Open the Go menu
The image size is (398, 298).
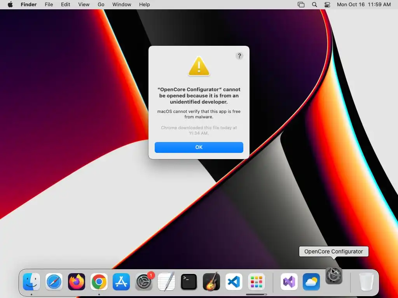pyautogui.click(x=101, y=5)
